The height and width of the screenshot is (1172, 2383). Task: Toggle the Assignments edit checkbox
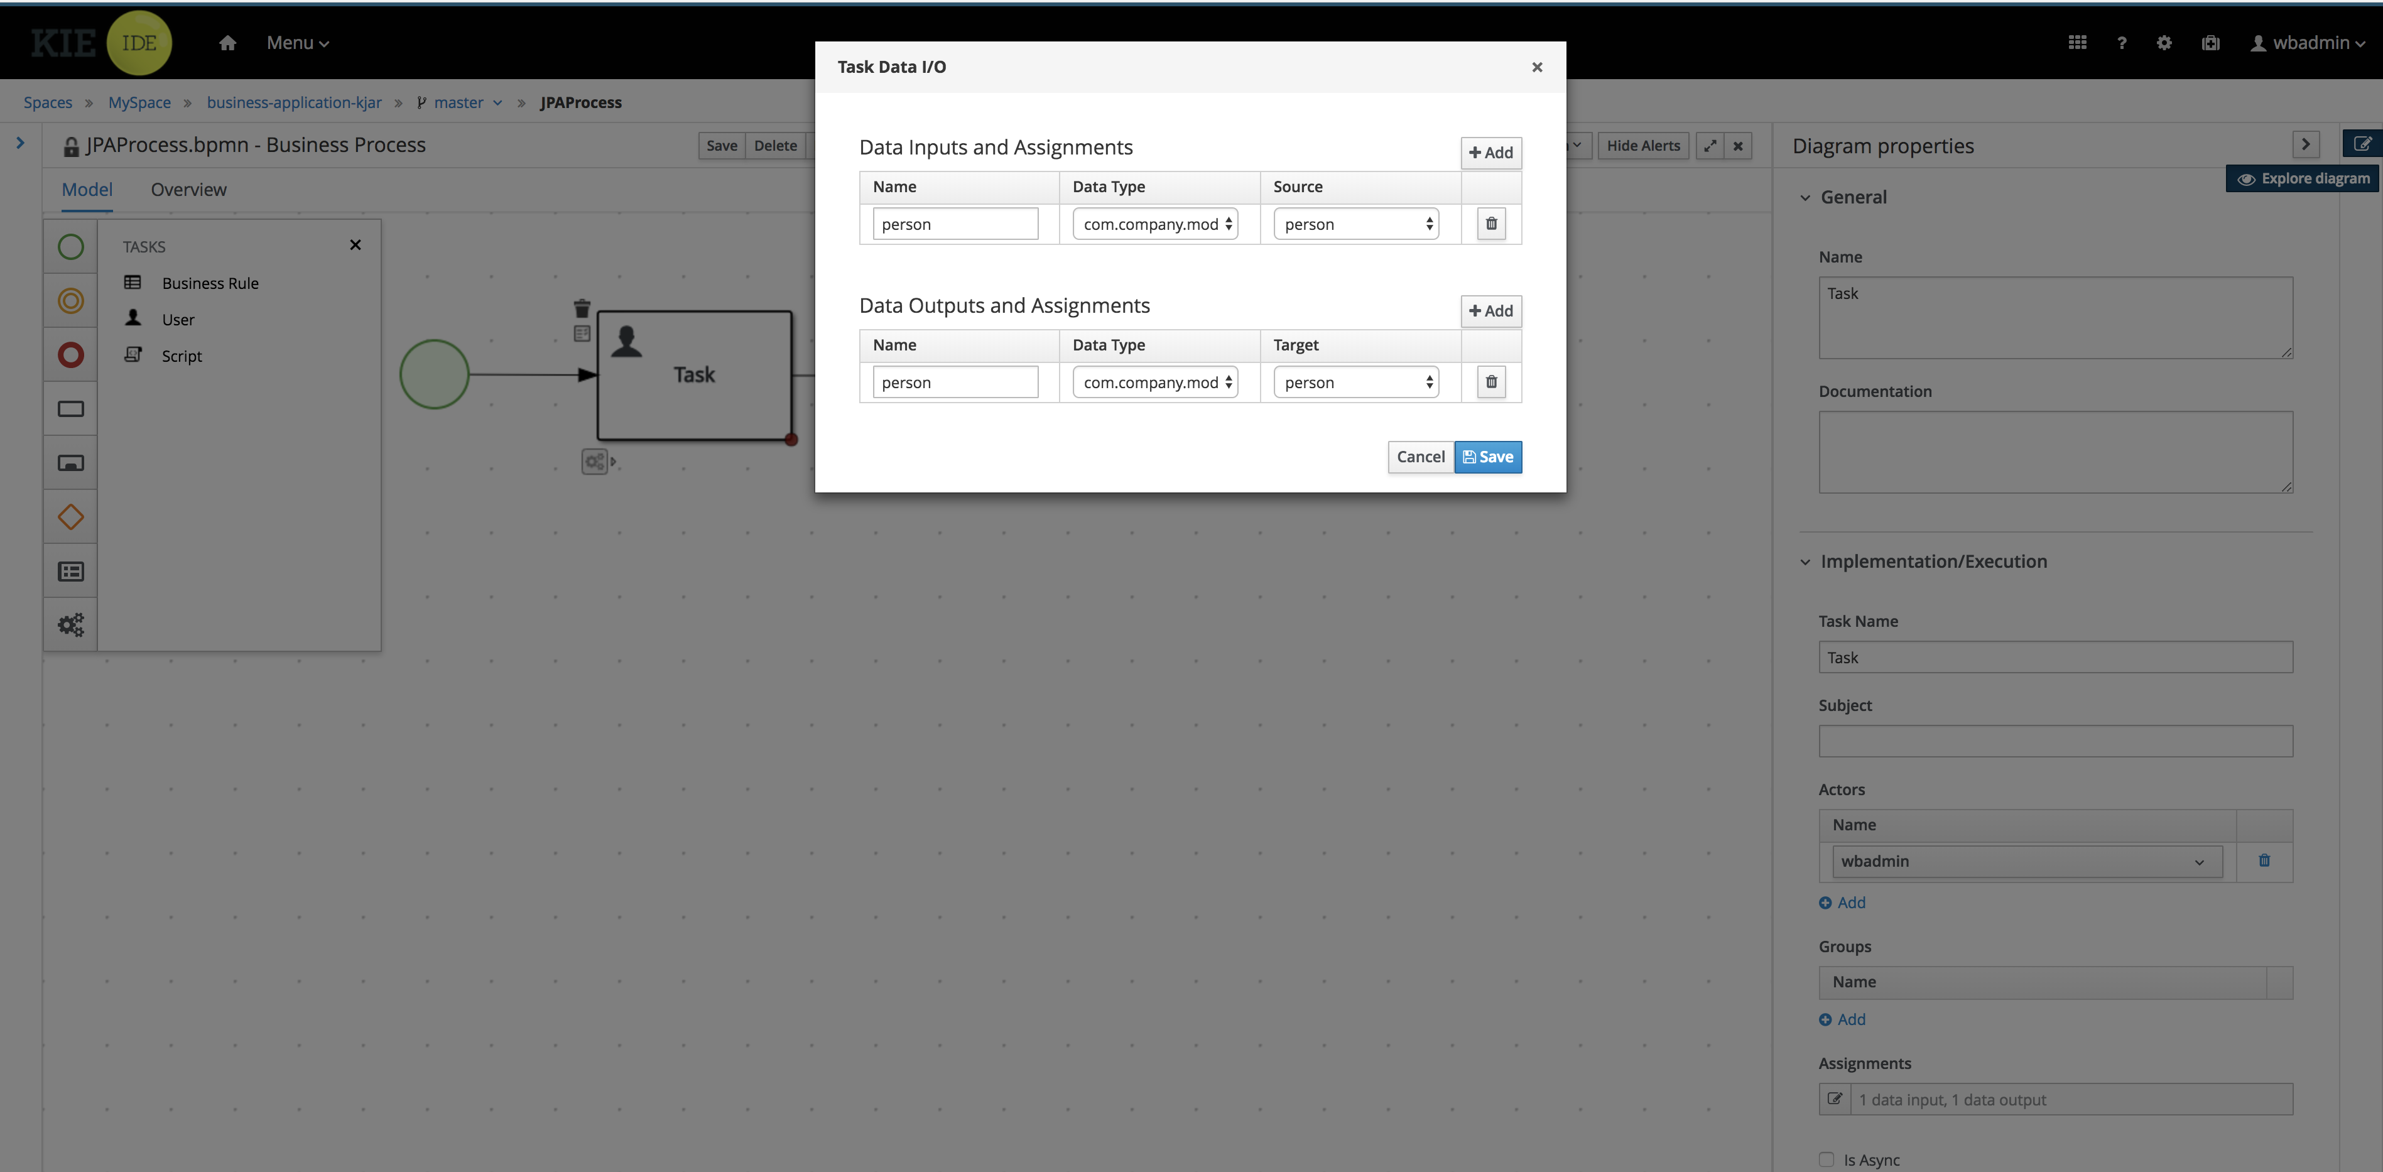pyautogui.click(x=1835, y=1097)
